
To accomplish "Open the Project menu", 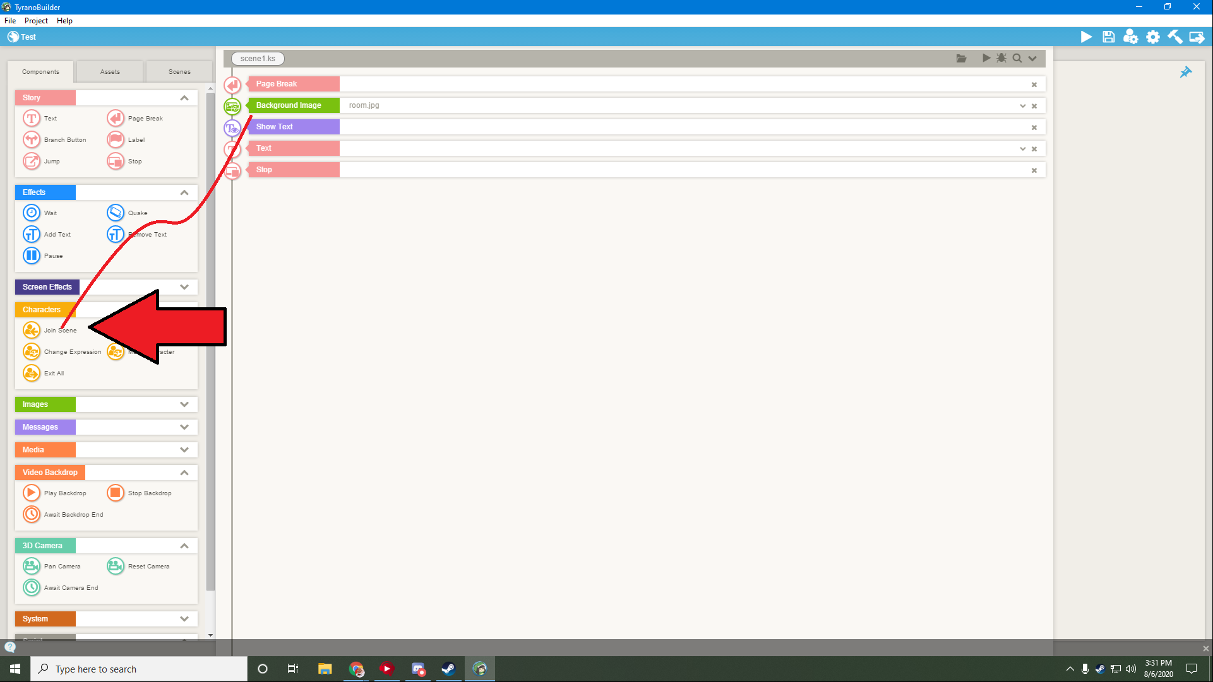I will coord(36,20).
